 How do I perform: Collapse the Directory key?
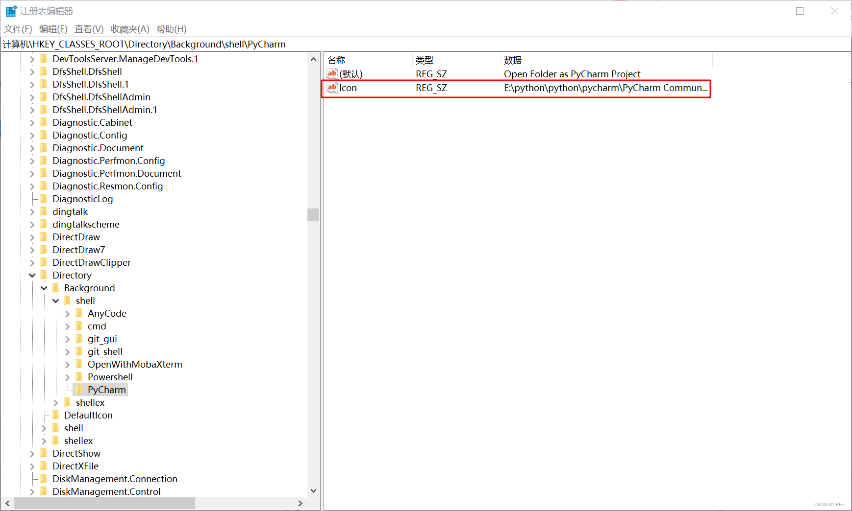32,275
